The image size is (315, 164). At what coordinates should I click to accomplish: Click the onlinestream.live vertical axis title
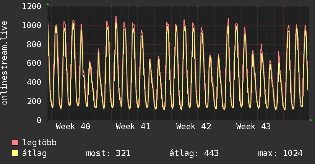pos(5,63)
